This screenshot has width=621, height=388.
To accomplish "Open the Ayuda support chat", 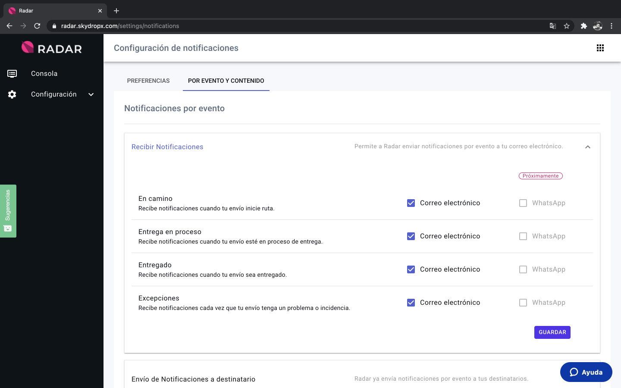I will (586, 372).
